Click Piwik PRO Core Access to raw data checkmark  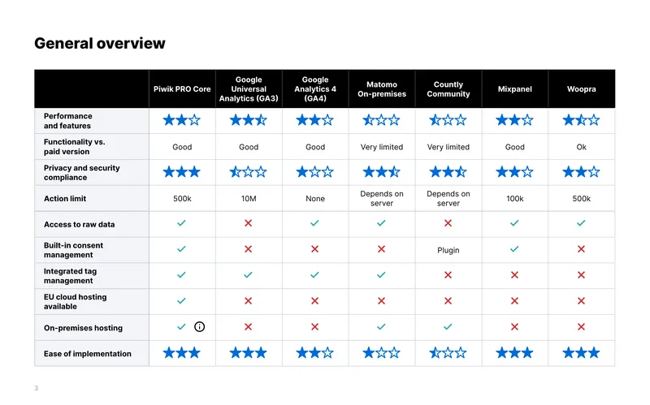[x=181, y=223]
